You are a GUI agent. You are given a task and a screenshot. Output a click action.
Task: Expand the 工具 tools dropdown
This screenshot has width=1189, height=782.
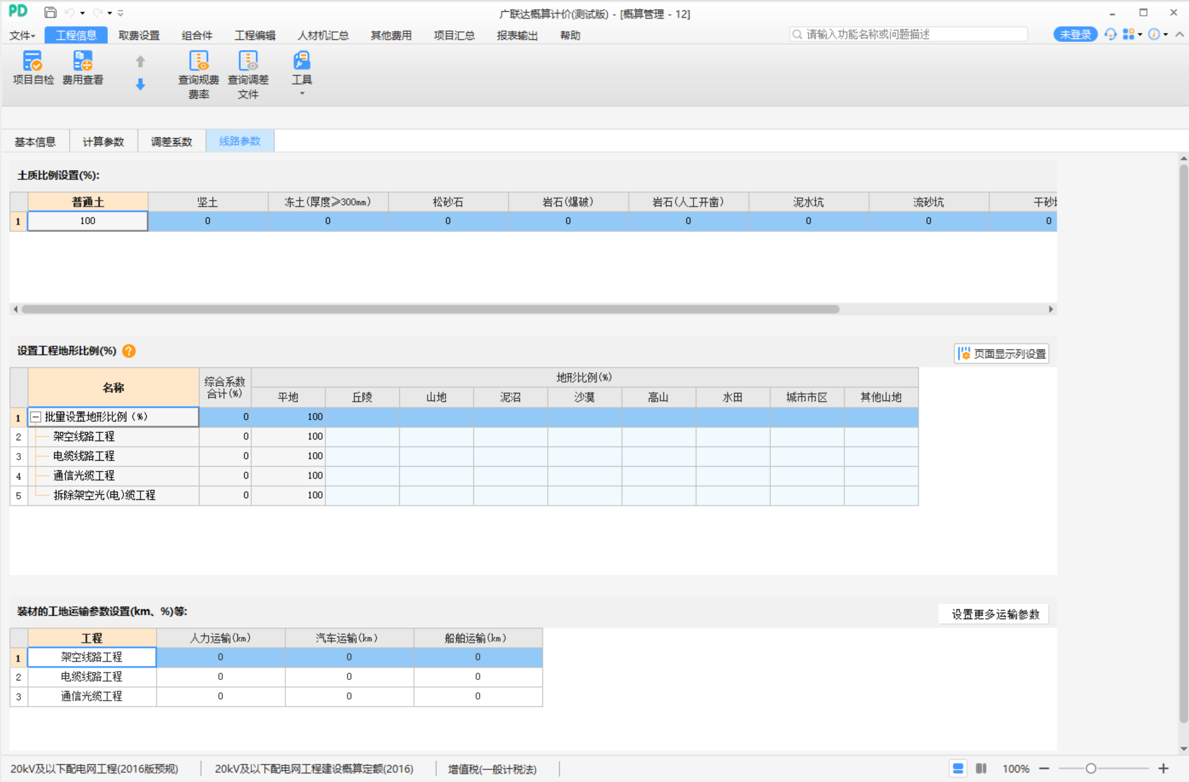302,94
